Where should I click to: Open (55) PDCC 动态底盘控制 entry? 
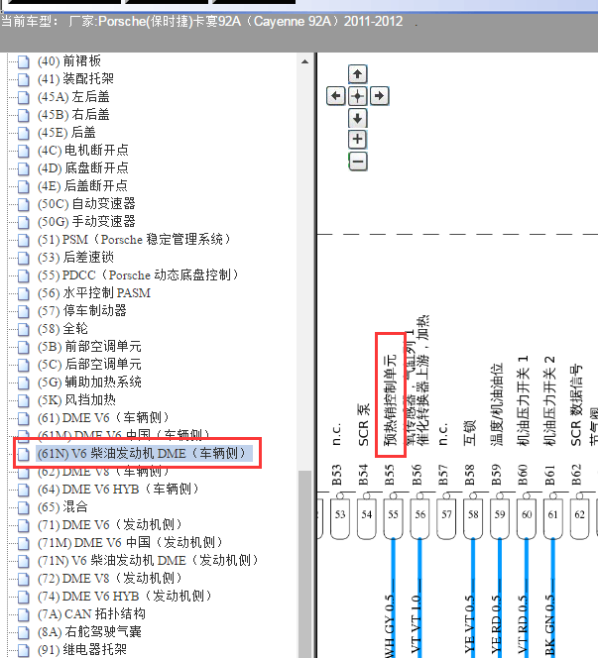click(x=138, y=275)
